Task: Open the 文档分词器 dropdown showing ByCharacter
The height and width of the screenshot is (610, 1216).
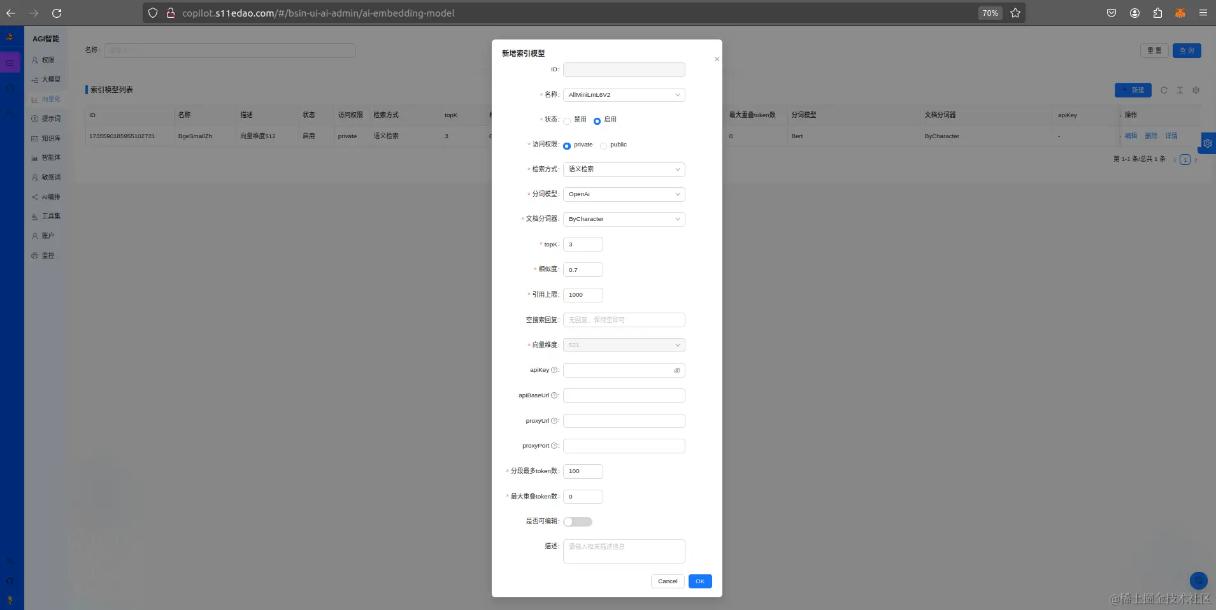Action: pos(624,219)
